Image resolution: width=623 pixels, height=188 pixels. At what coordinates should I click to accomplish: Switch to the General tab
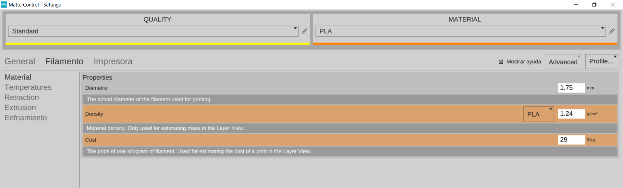(20, 61)
